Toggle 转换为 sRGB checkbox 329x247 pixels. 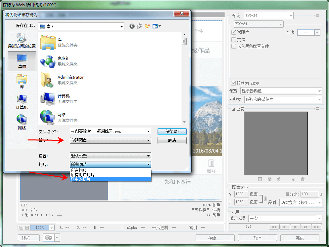click(x=233, y=83)
